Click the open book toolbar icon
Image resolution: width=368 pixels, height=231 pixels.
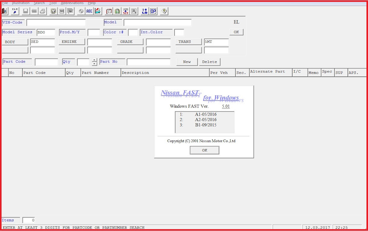coord(109,11)
